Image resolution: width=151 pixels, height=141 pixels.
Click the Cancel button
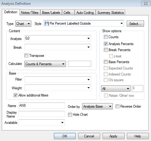(89, 136)
